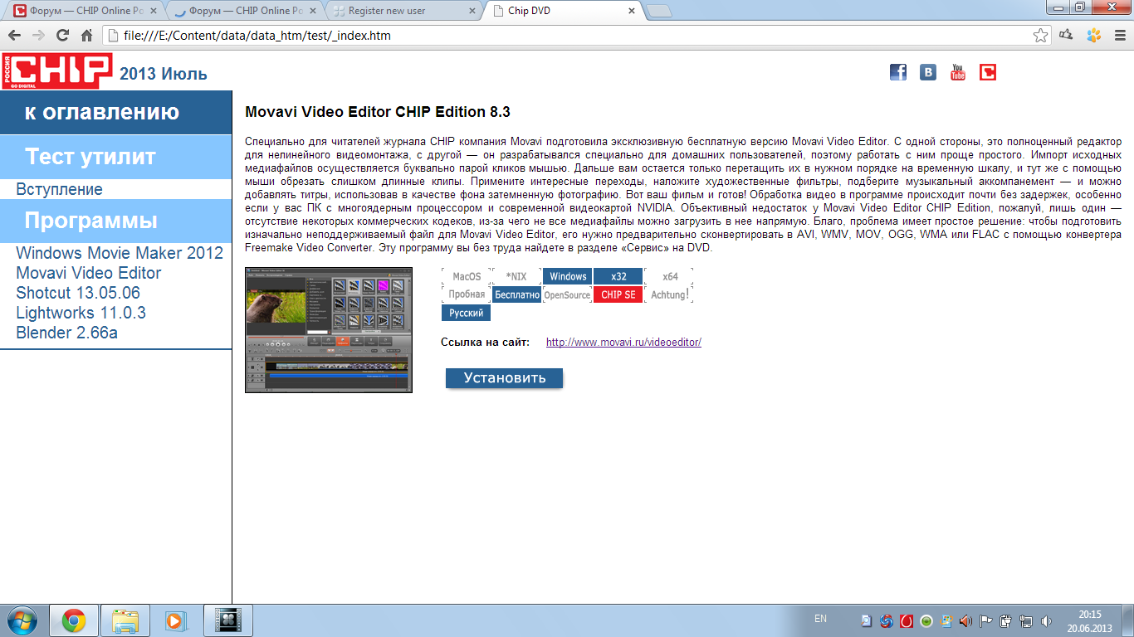Open the Windows Start button
The image size is (1134, 637).
[x=22, y=620]
